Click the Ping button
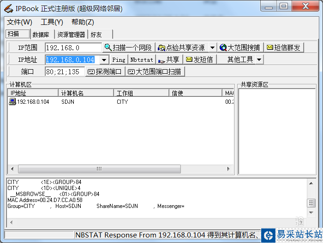 (119, 60)
